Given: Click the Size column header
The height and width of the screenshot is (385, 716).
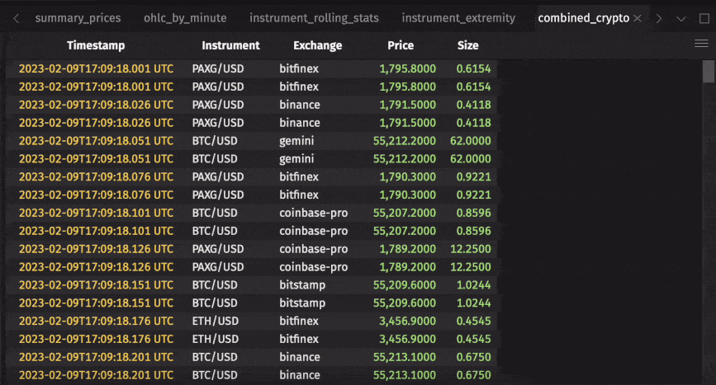Looking at the screenshot, I should point(467,46).
